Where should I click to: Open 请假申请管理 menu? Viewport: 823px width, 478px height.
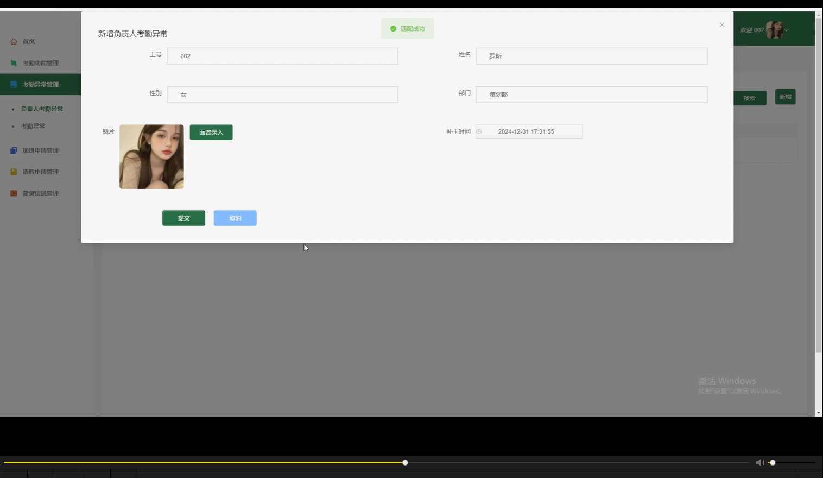(x=40, y=172)
